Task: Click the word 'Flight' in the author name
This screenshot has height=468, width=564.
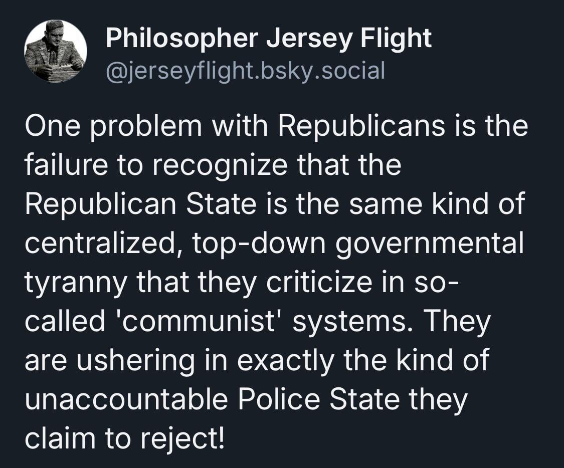Action: click(x=396, y=39)
